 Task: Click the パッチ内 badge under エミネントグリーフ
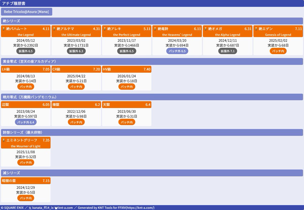pyautogui.click(x=26, y=162)
